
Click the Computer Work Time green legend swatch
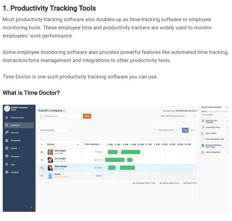[x=134, y=183]
